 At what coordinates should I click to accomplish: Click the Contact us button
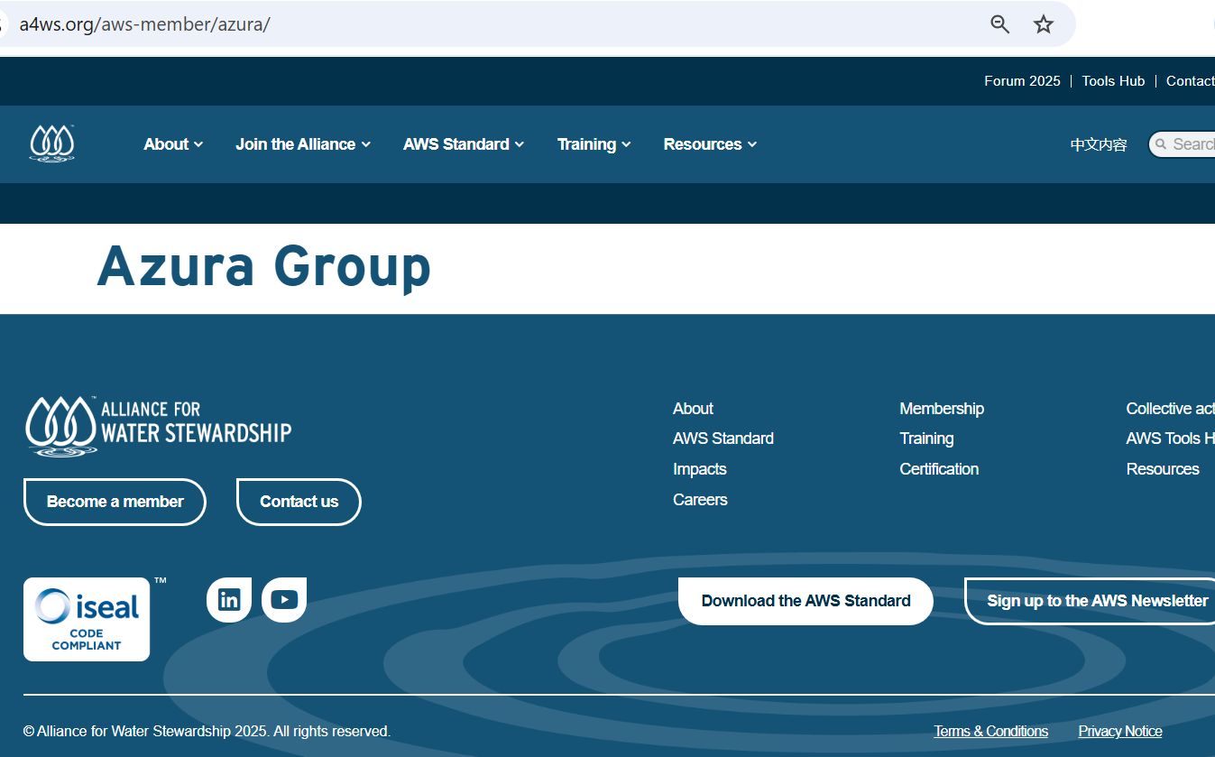pyautogui.click(x=299, y=502)
